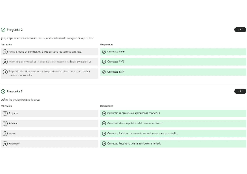Click the Pregunta 2 heading
Viewport: 247px width, 174px height.
point(15,30)
